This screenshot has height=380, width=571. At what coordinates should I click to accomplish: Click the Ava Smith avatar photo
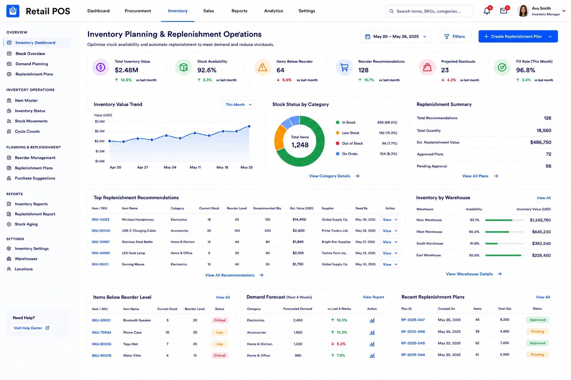pos(523,11)
